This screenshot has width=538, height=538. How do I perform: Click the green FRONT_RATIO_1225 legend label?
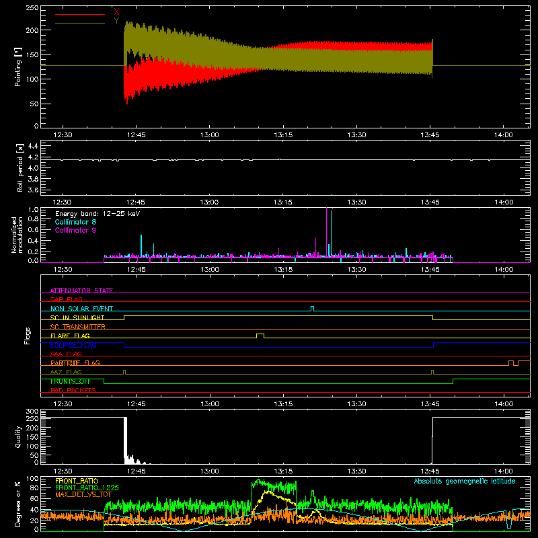pos(87,488)
